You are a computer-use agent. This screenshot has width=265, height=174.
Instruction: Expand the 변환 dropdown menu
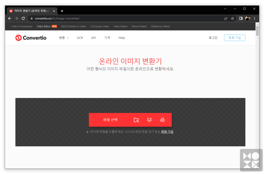click(64, 38)
